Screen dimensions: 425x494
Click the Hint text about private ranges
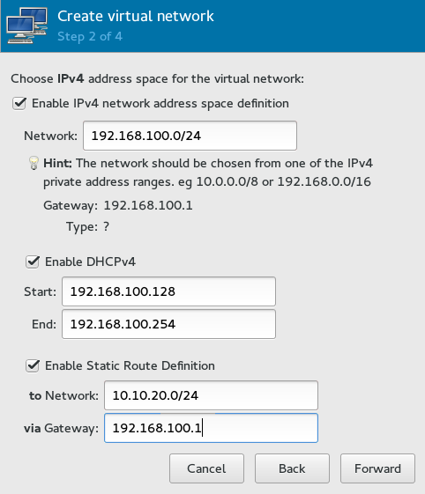pos(208,173)
